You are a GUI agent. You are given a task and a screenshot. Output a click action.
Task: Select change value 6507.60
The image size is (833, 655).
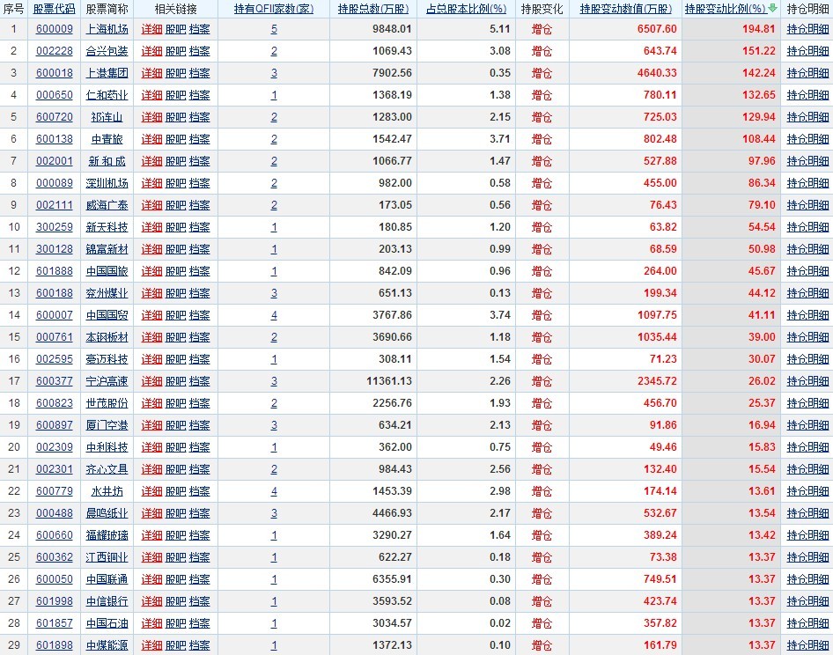click(x=657, y=29)
